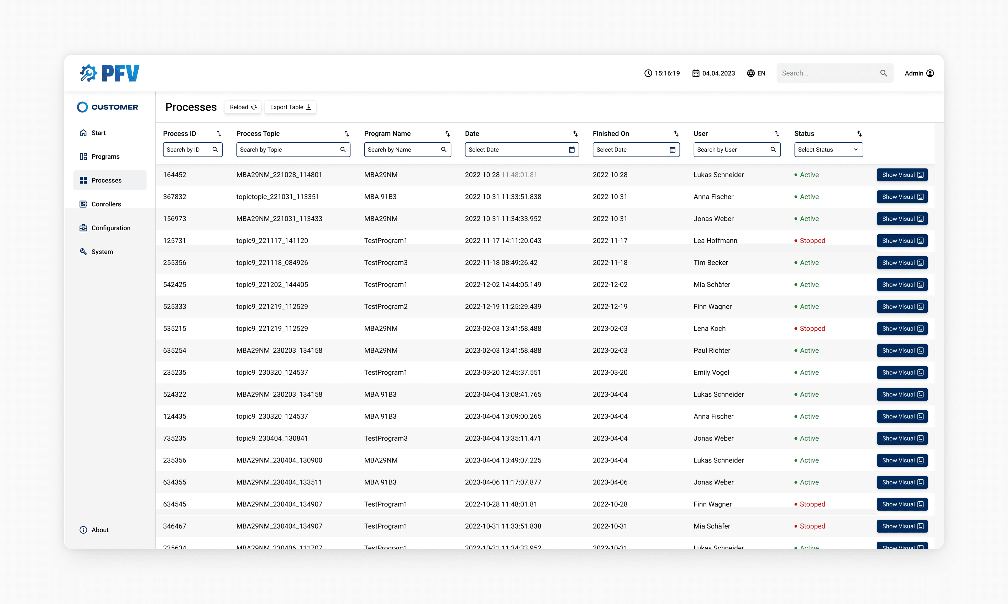Click the vertical scrollbar of the table

click(939, 336)
